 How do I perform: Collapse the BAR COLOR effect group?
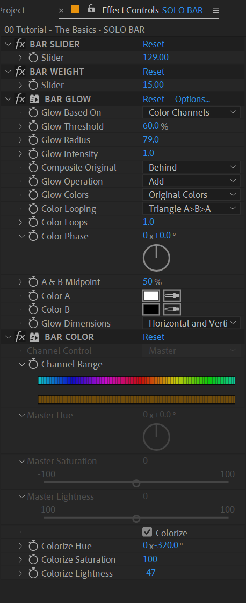[x=8, y=337]
